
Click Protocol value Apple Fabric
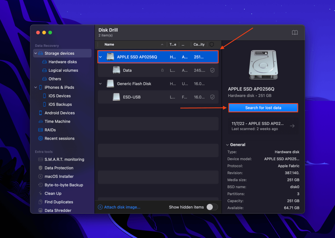288,166
